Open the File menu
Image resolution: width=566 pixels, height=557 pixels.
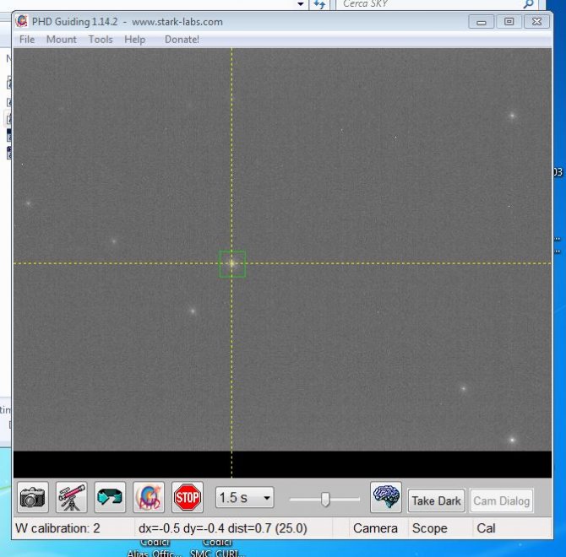pos(27,40)
